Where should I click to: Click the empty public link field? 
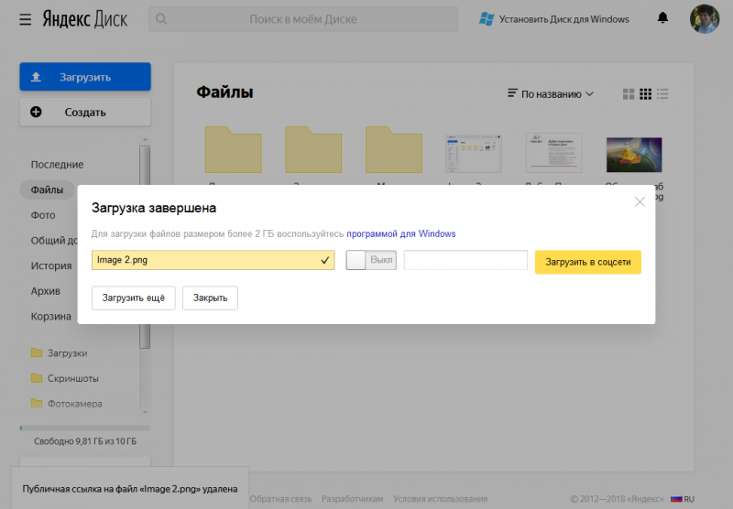[x=465, y=261]
